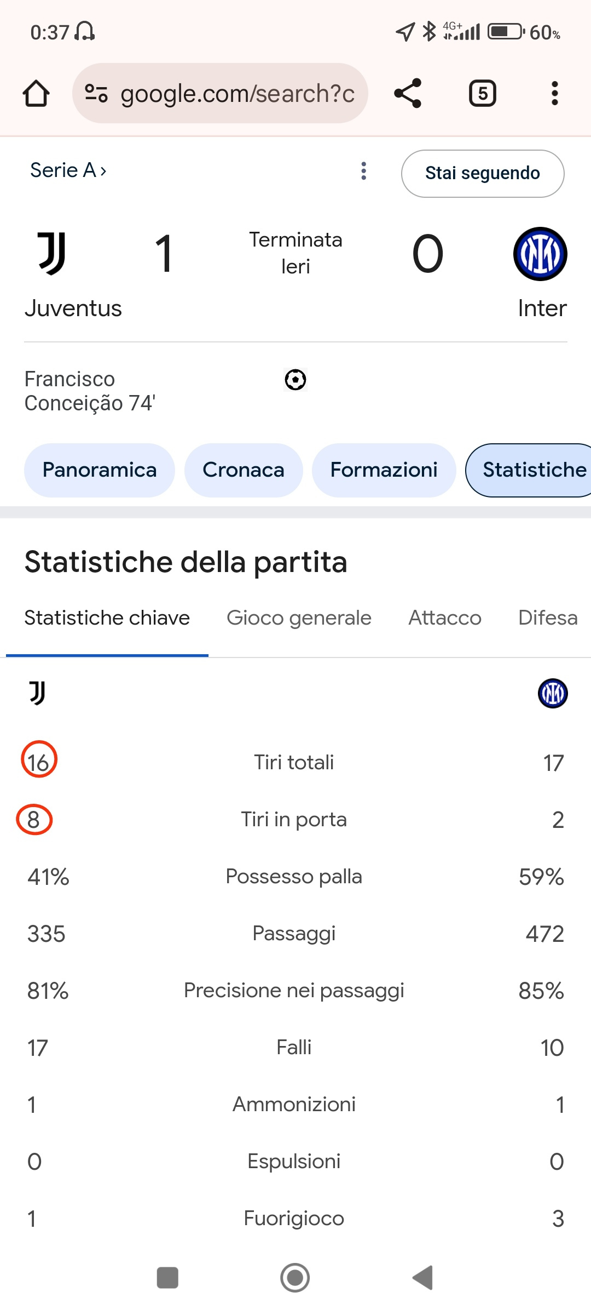Tap Android back navigation triangle

423,1278
